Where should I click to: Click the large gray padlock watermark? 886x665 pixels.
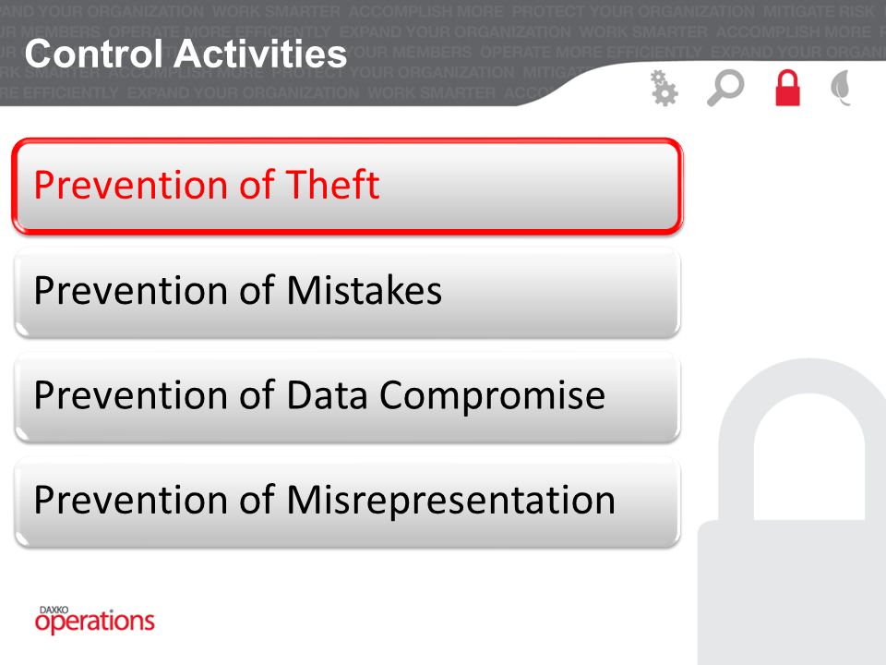[x=791, y=512]
